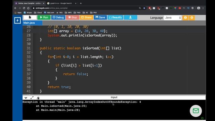The image size is (215, 121).
Task: Copy console output with clipboard icon
Action: click(x=38, y=98)
